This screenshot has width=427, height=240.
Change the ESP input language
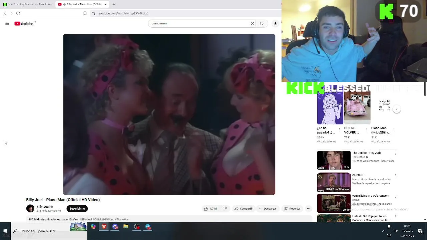(395, 231)
